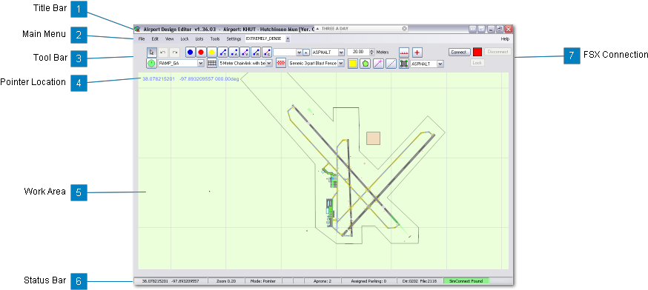Select the taxi link tool labeled T

point(223,53)
